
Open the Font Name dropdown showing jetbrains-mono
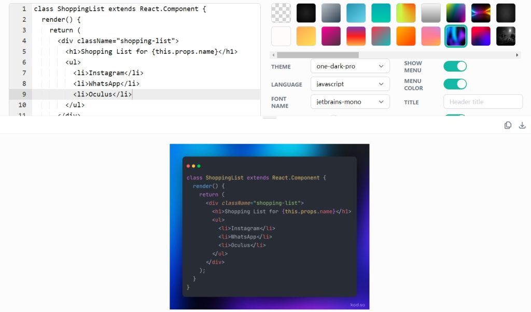point(350,102)
